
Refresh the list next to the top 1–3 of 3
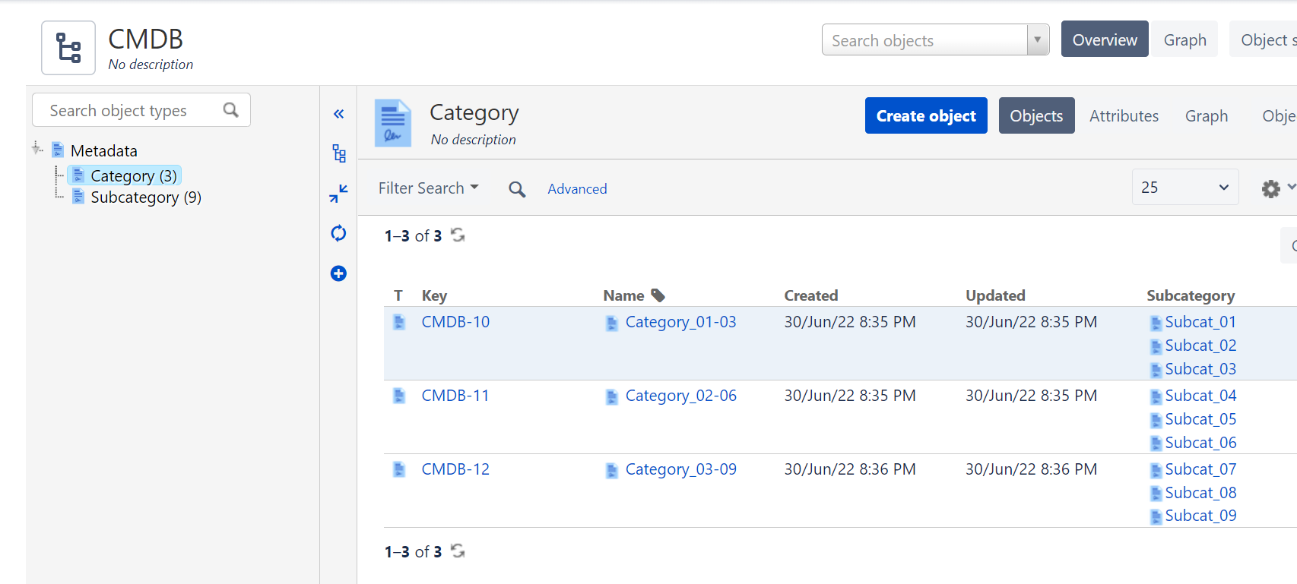pos(458,235)
